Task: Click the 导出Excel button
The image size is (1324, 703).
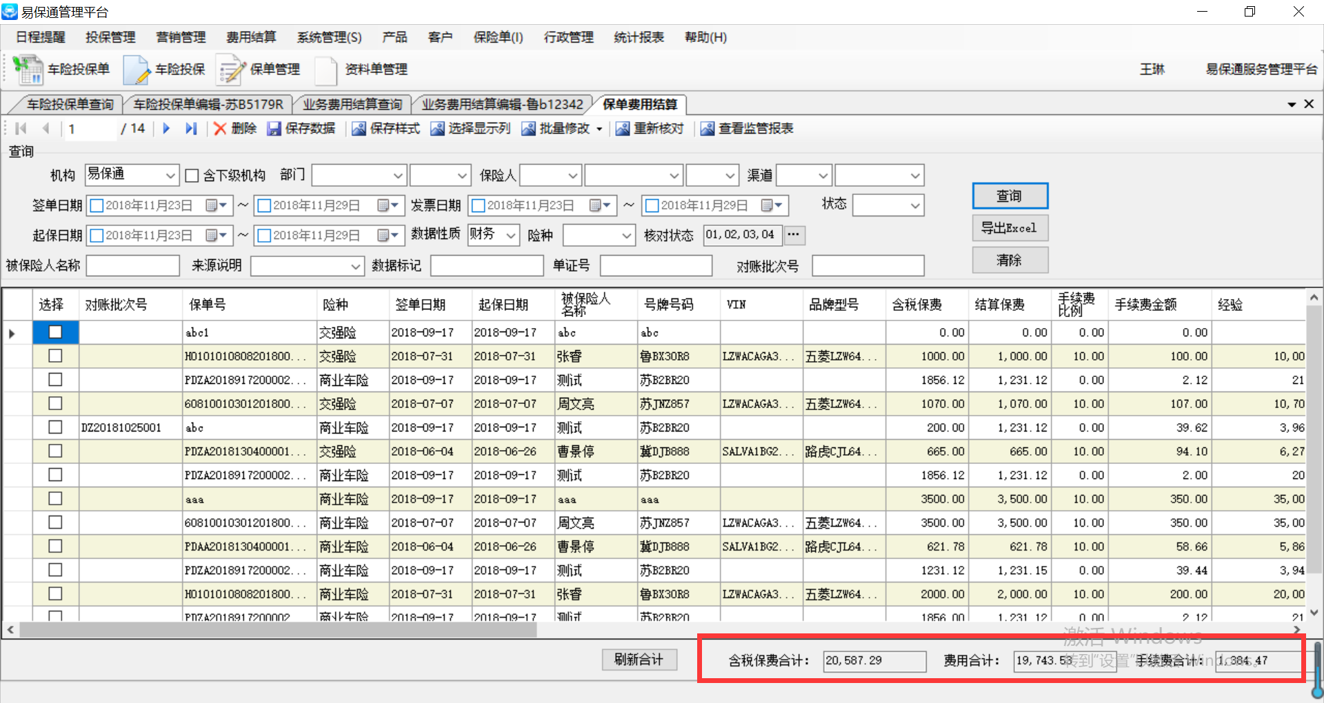Action: click(1010, 228)
